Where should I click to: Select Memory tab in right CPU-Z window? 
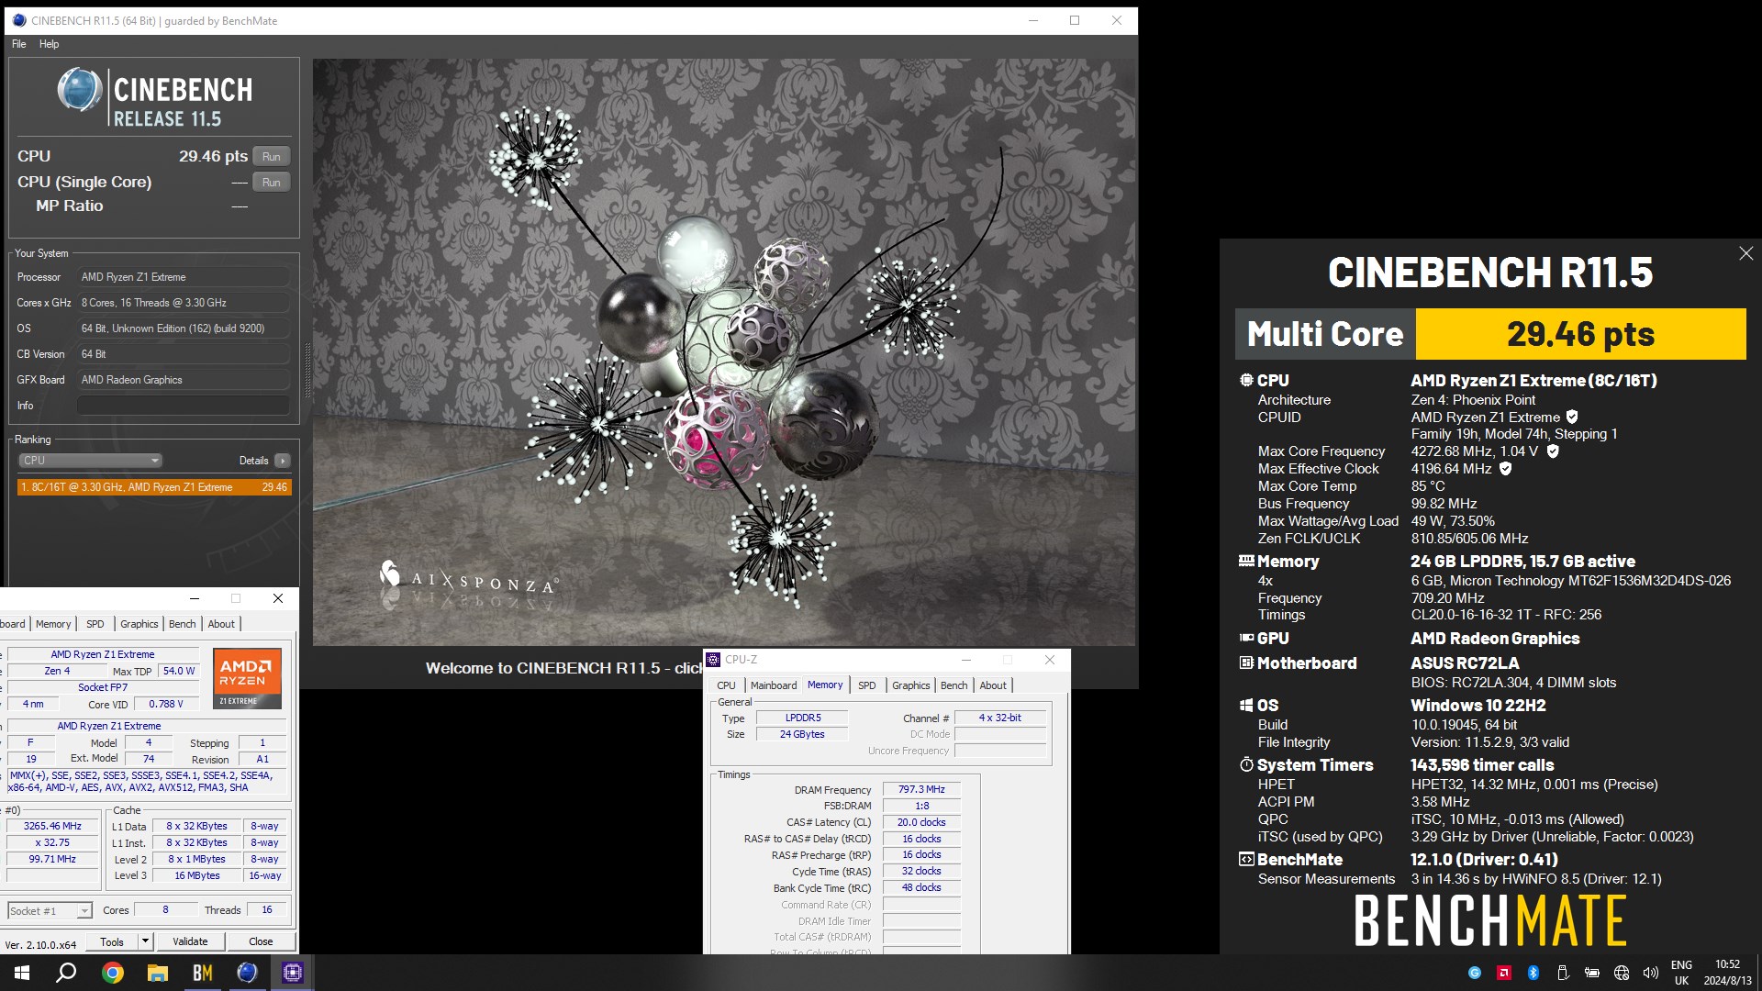point(825,685)
